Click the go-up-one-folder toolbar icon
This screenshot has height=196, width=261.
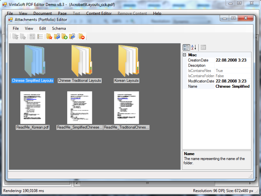pos(23,36)
